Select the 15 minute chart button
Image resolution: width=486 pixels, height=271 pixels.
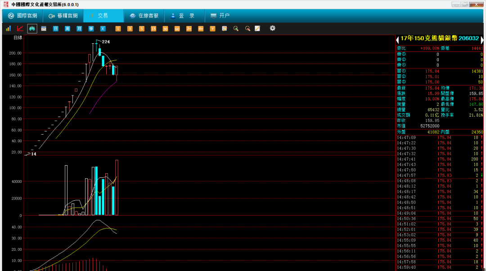coord(153,28)
